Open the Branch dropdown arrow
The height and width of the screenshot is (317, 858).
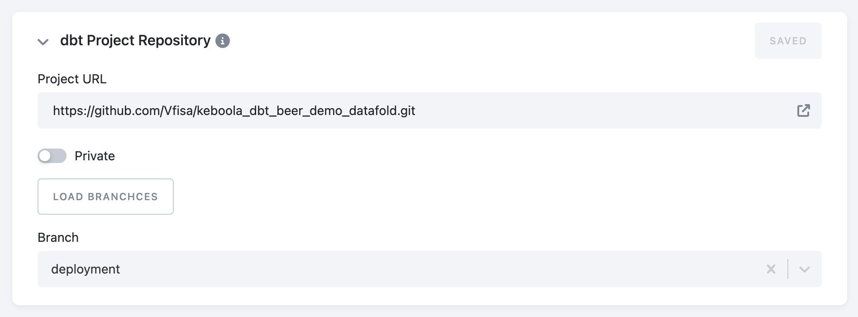tap(804, 269)
